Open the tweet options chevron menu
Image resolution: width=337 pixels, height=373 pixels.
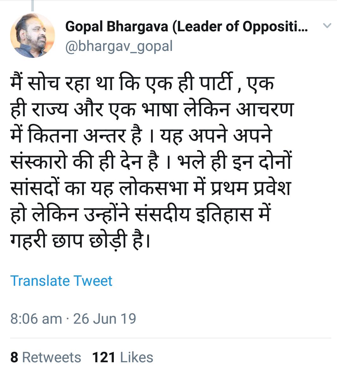click(327, 26)
